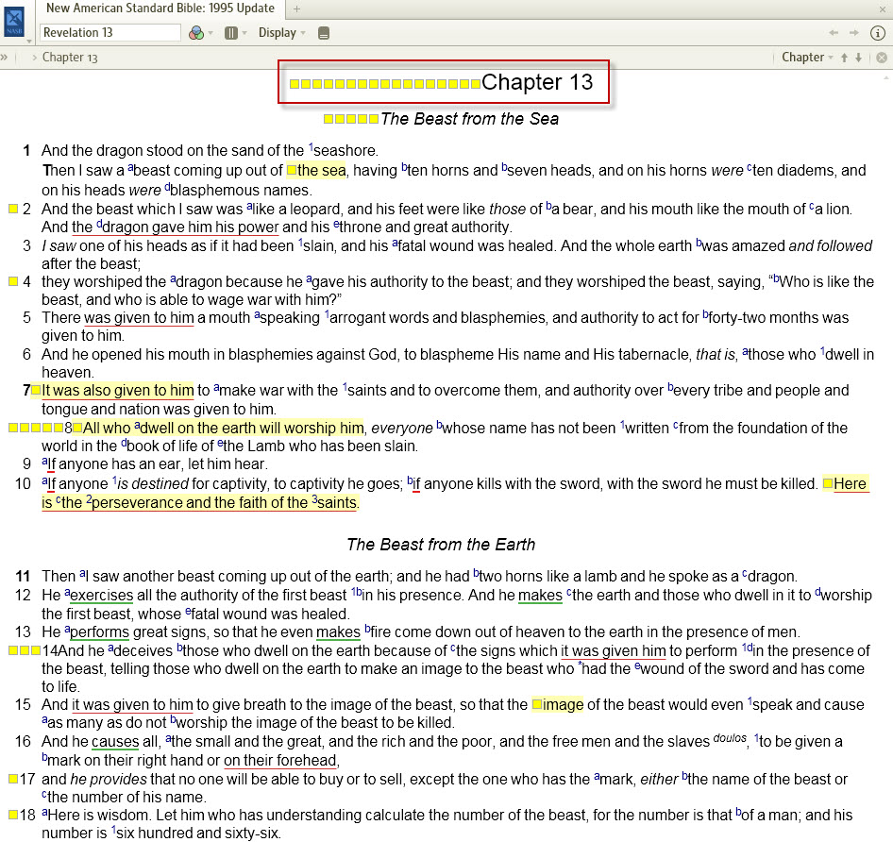Click the heading 'The Beast from the Sea'
This screenshot has height=842, width=893.
click(x=470, y=119)
